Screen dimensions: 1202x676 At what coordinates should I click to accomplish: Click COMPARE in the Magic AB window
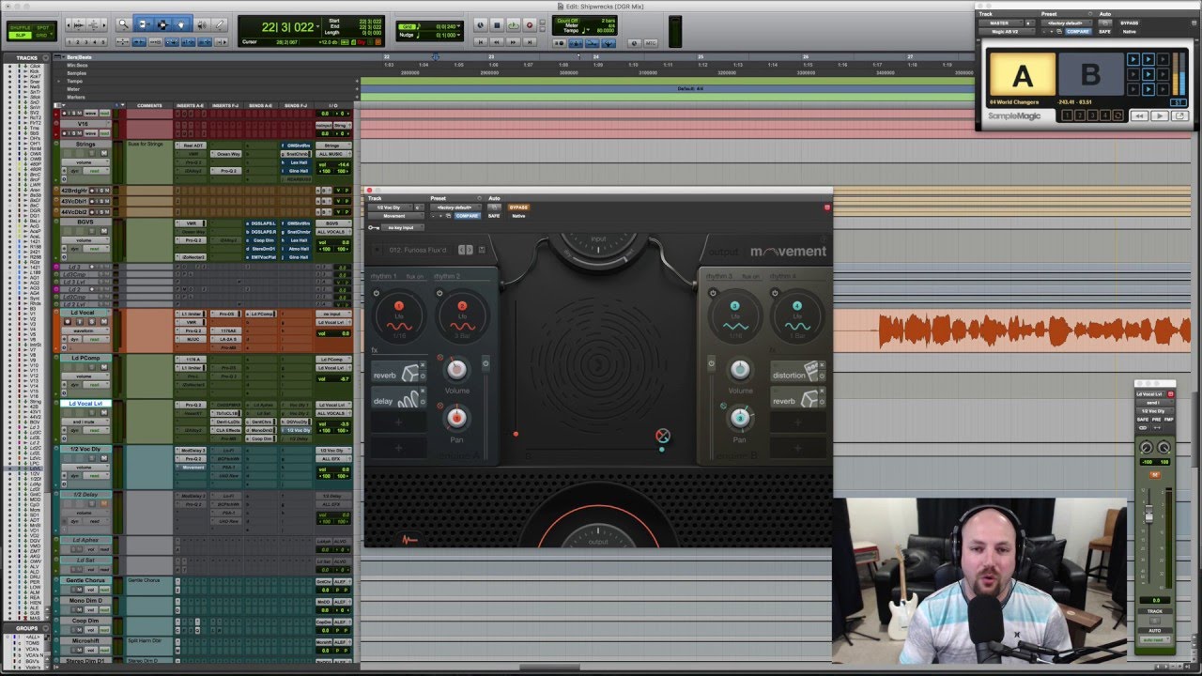pyautogui.click(x=1078, y=32)
